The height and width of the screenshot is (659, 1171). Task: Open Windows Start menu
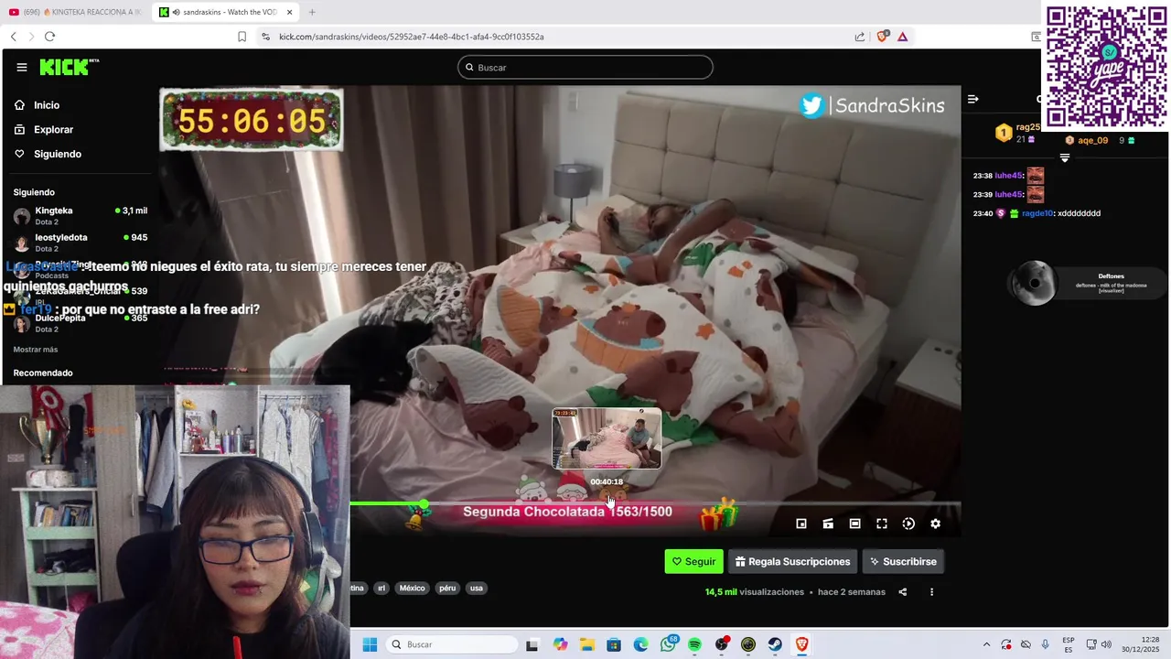coord(370,644)
